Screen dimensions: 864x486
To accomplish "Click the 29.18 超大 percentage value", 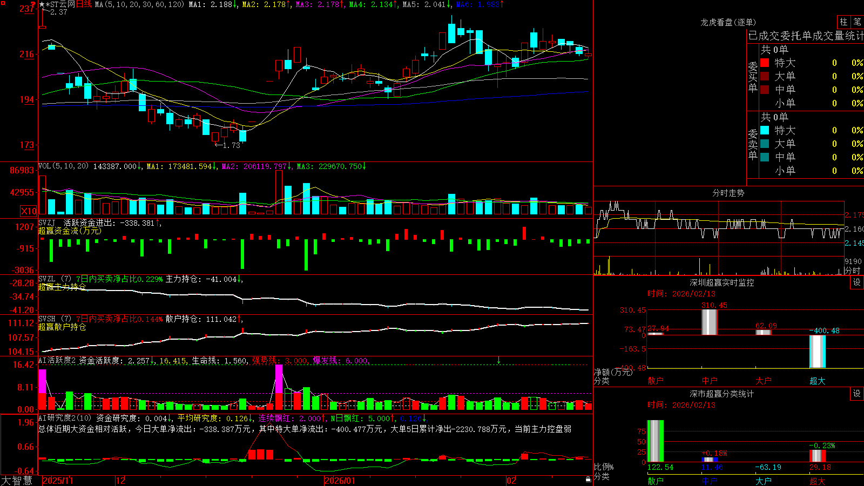I will click(820, 467).
